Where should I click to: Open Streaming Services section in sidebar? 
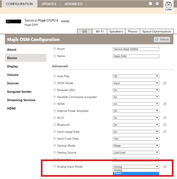(x=21, y=100)
